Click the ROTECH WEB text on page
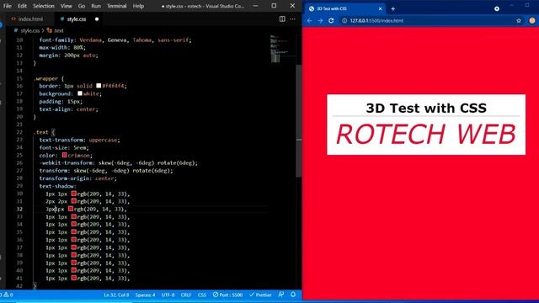Image resolution: width=539 pixels, height=303 pixels. (426, 135)
